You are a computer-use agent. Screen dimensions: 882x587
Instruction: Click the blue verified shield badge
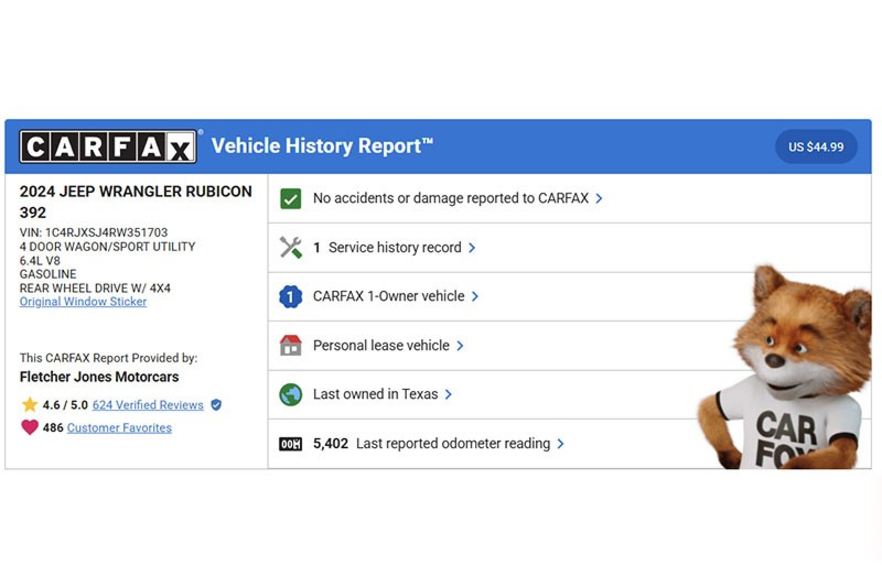pos(217,405)
